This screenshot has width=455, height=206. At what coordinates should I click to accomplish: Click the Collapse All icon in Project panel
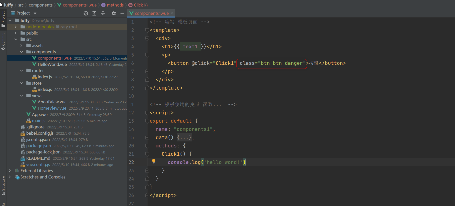point(103,13)
